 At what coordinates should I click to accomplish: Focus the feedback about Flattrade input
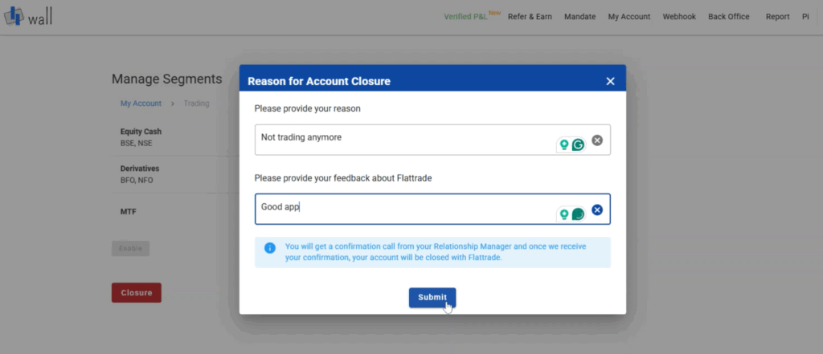432,210
